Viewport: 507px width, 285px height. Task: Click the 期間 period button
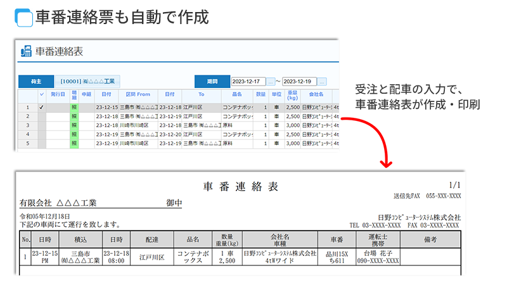click(212, 82)
